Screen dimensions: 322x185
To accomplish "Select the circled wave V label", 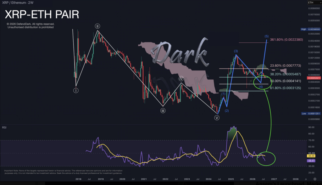I will [x=217, y=118].
